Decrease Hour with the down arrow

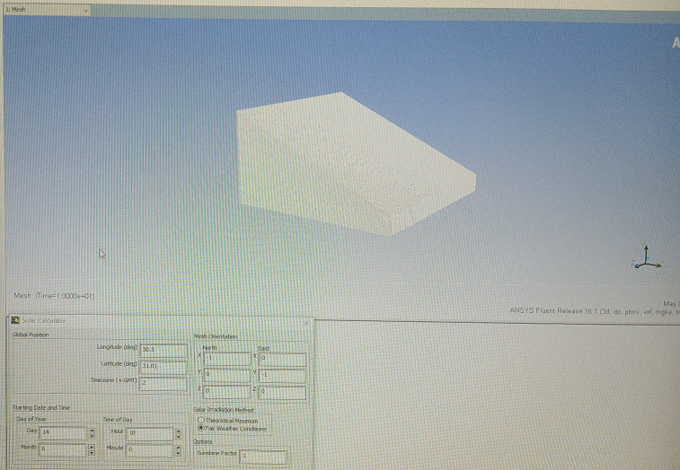(178, 437)
